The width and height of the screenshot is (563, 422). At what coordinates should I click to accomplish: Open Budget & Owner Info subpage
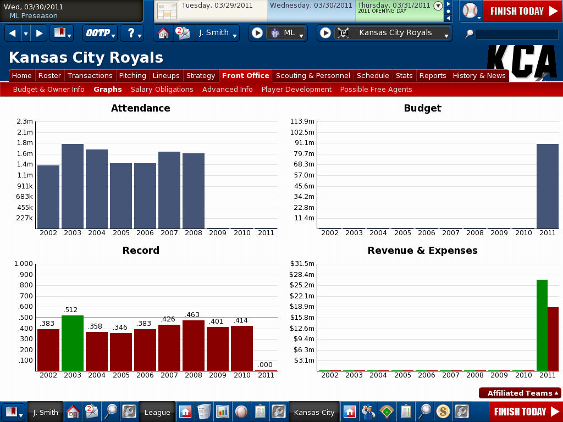49,90
